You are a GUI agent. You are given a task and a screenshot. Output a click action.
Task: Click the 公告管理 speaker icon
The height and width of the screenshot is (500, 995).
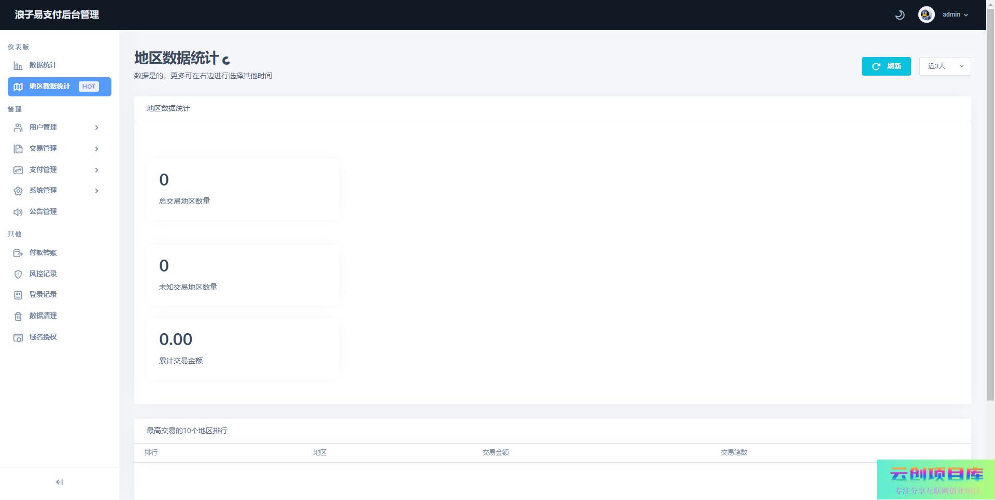click(18, 212)
